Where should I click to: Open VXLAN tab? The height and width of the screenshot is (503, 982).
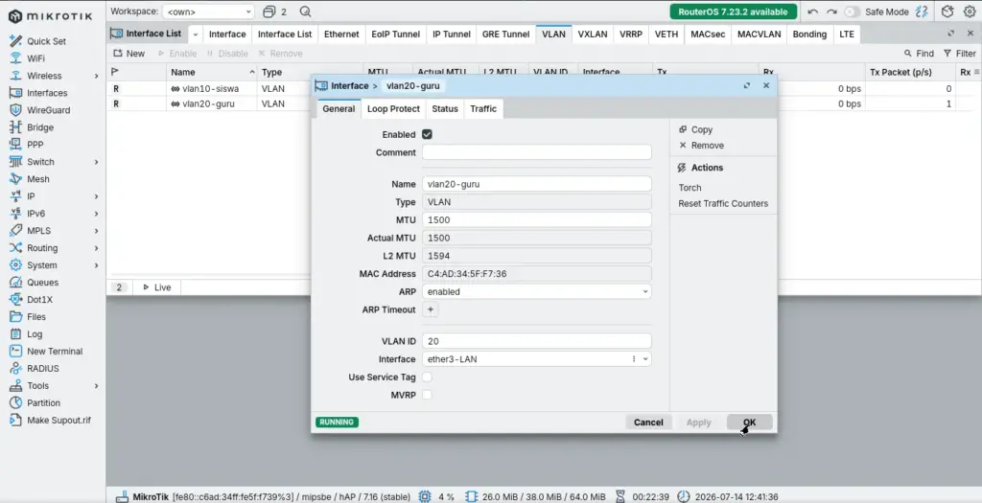point(593,34)
